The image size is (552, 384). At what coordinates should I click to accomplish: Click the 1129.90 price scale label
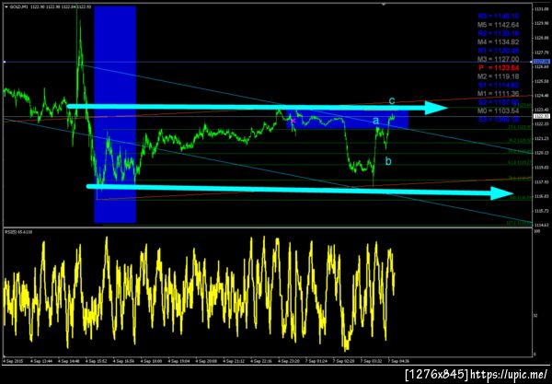click(540, 23)
